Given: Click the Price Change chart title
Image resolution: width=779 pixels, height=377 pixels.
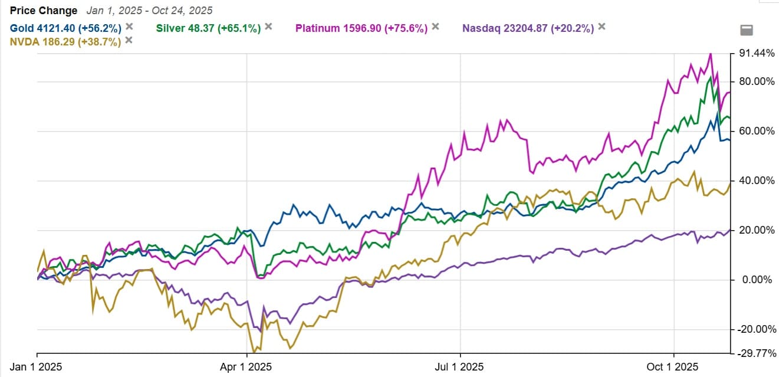Looking at the screenshot, I should click(x=44, y=11).
